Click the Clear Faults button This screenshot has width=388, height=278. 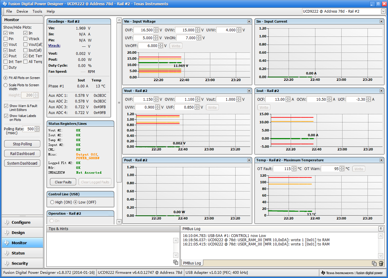point(63,182)
